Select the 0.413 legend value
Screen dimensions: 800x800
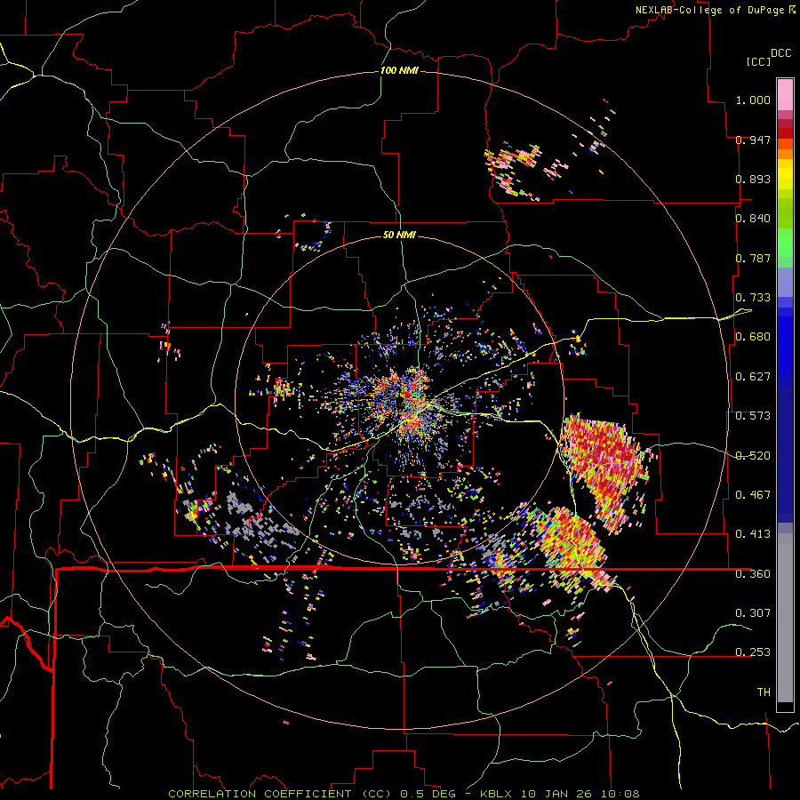tap(753, 534)
